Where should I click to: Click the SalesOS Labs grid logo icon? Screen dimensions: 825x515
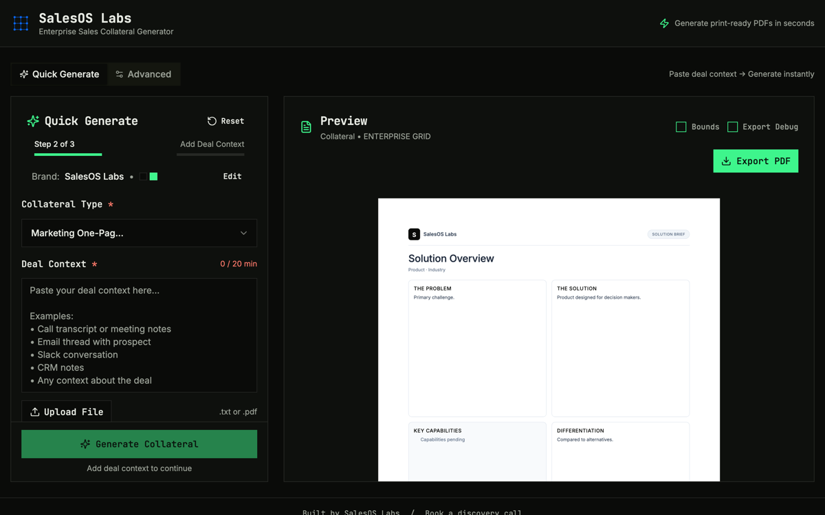21,23
